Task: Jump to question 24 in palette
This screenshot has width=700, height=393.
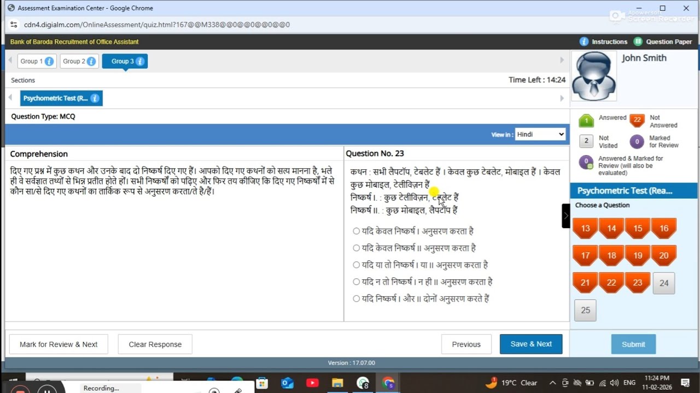Action: click(x=664, y=283)
